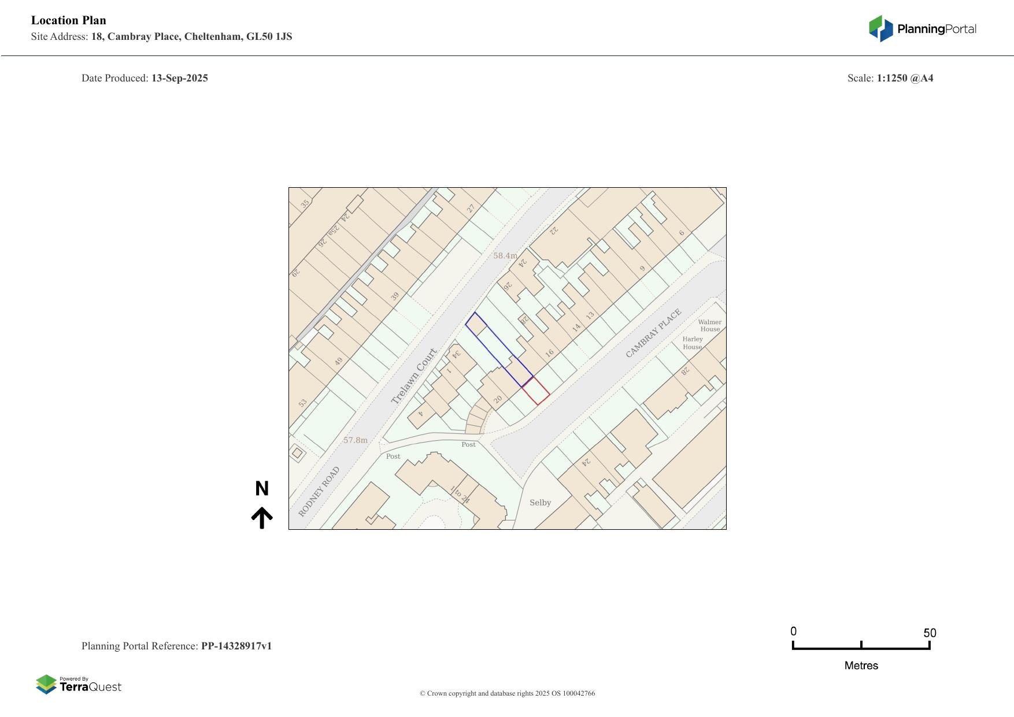This screenshot has height=717, width=1014.
Task: Click the Selby label on the map
Action: click(x=541, y=503)
